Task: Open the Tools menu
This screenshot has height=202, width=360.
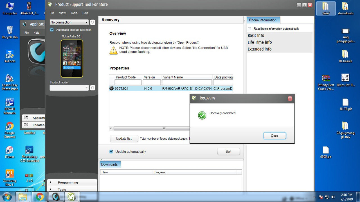Action: 74,13
